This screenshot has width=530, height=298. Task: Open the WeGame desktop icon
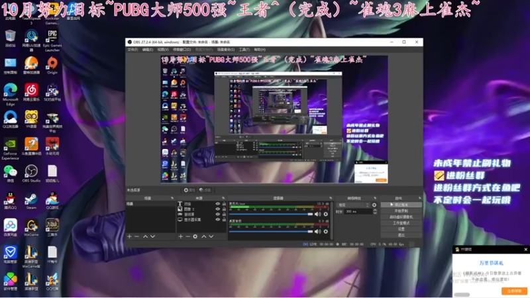[x=31, y=227]
